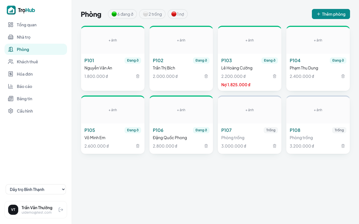Toggle the '6 đang ở' filter chip

click(x=122, y=14)
